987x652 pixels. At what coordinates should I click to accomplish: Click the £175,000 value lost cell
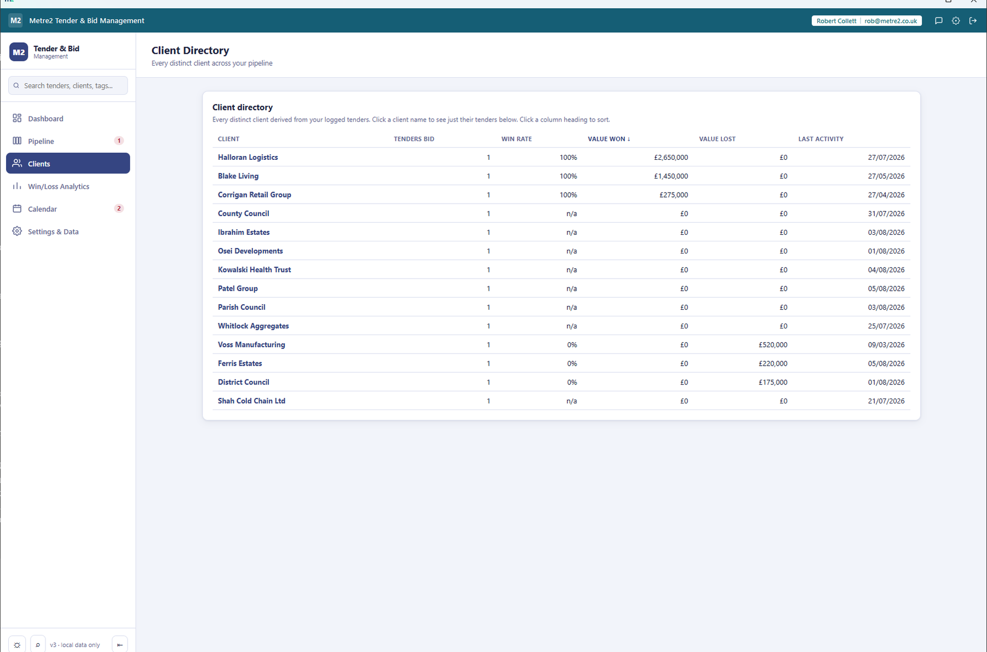pos(773,382)
